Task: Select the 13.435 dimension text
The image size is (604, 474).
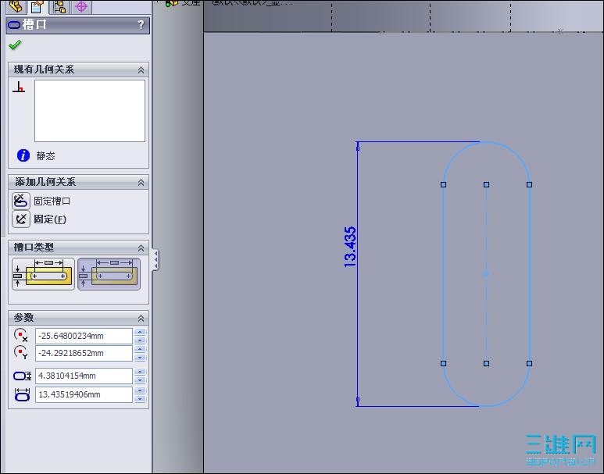Action: click(x=350, y=248)
